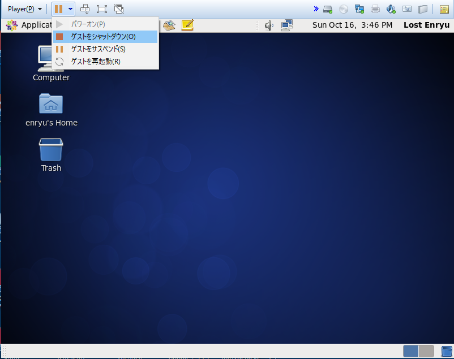Viewport: 454px width, 359px height.
Task: Choose ゲストを再起動(R) from the menu
Action: 105,62
